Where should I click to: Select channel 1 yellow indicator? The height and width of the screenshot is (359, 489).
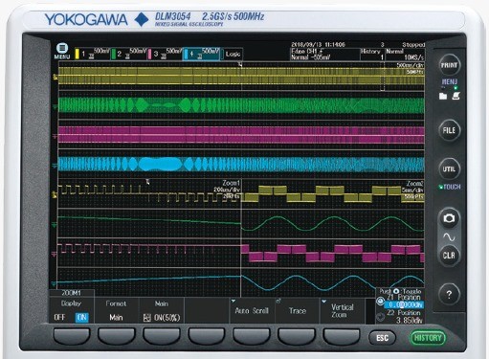[77, 54]
